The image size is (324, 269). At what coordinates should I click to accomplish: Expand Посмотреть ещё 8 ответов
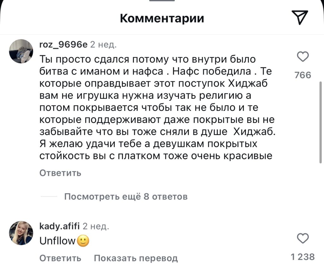pos(126,197)
